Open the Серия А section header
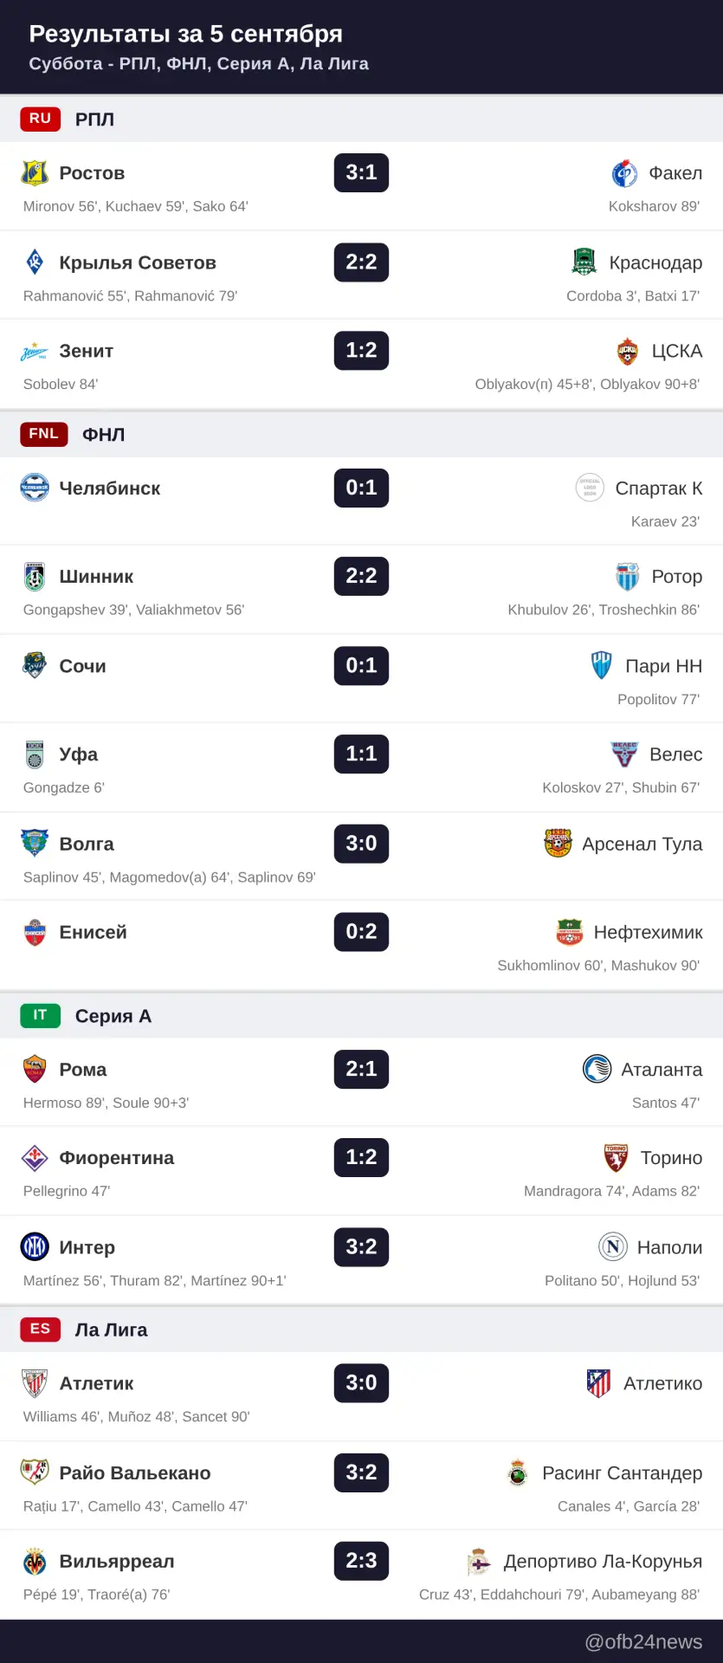Screen dimensions: 723x1663 pos(361,1015)
